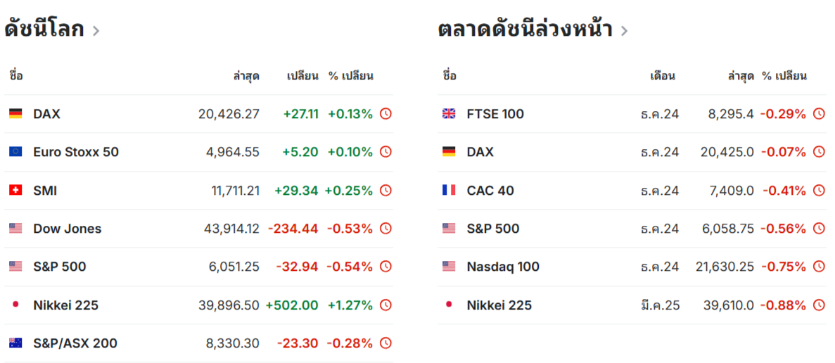
Task: Open the Euro Stoxx 50 index link
Action: tap(75, 152)
